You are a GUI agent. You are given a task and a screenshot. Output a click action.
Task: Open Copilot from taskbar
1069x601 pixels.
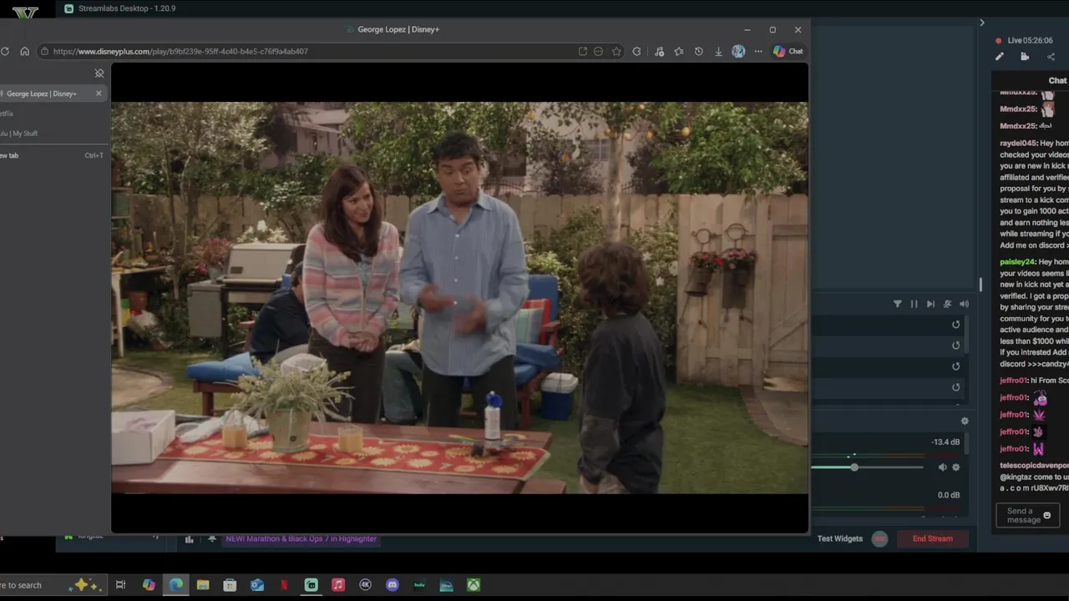pyautogui.click(x=149, y=585)
